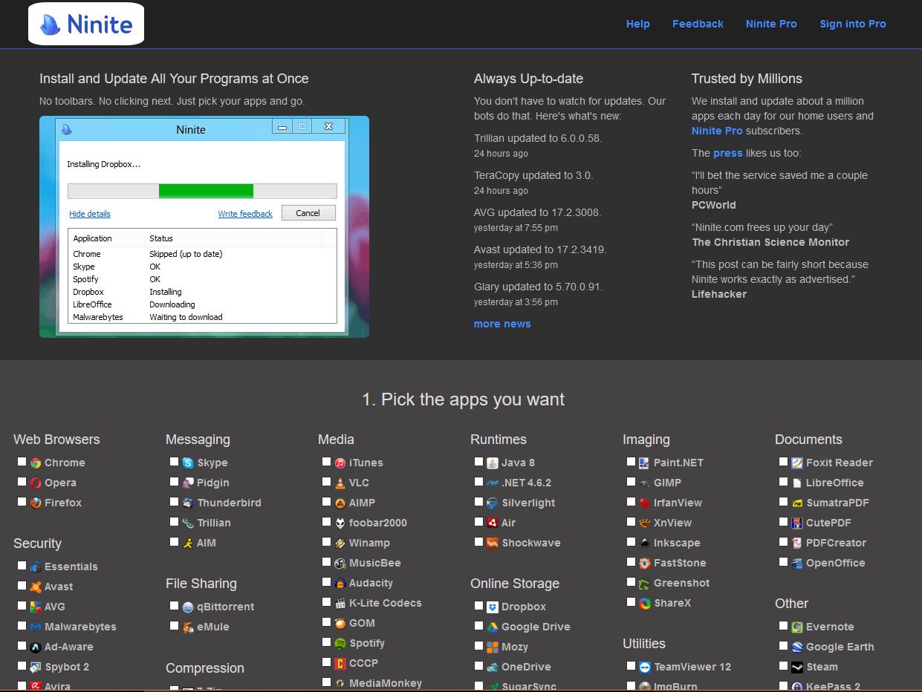
Task: Click the Evernote icon under Other
Action: click(797, 627)
